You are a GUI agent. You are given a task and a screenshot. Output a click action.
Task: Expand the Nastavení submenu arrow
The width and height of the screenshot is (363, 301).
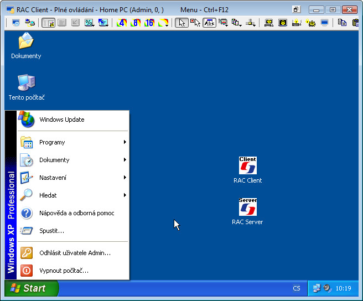125,178
